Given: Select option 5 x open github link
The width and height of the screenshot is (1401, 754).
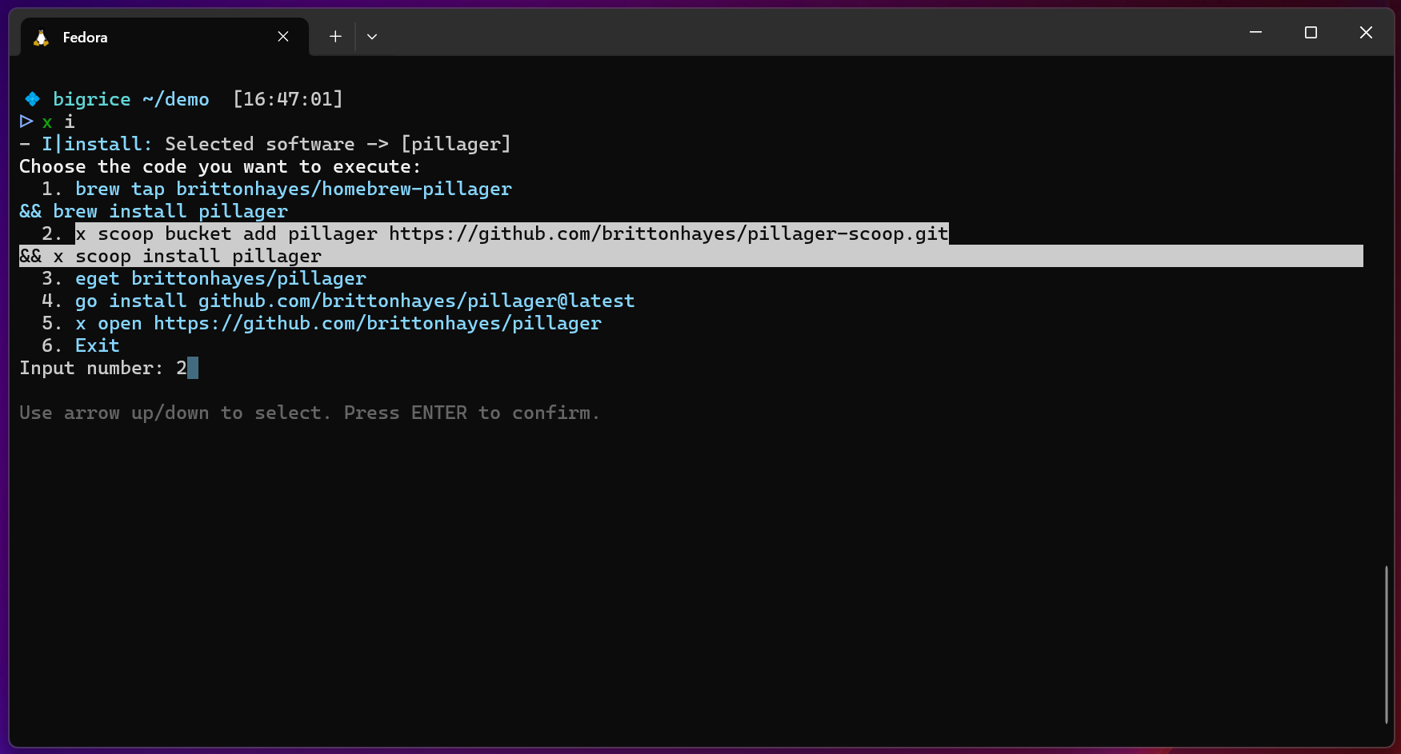Looking at the screenshot, I should pyautogui.click(x=338, y=323).
